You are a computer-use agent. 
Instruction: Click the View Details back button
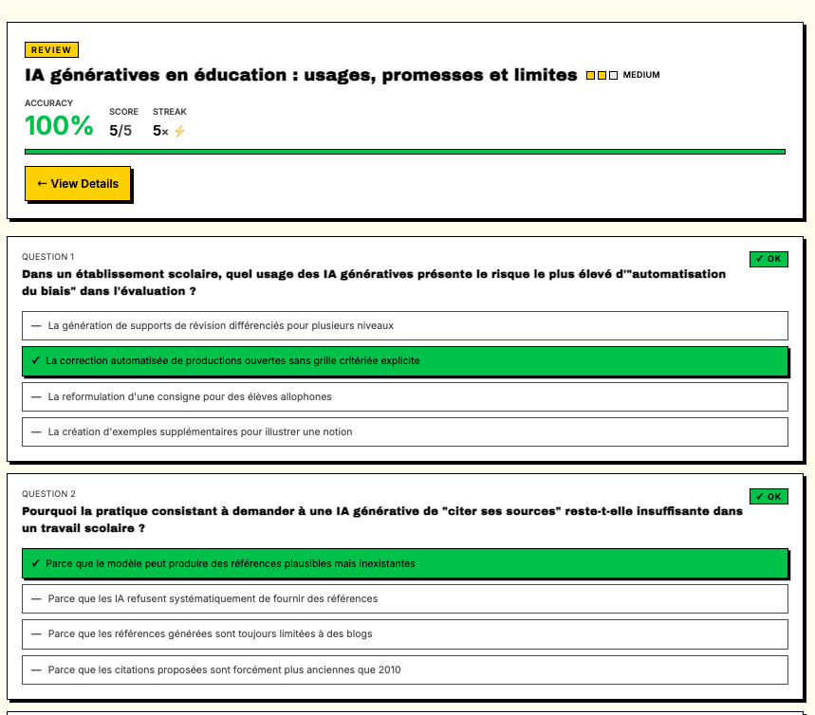click(77, 183)
